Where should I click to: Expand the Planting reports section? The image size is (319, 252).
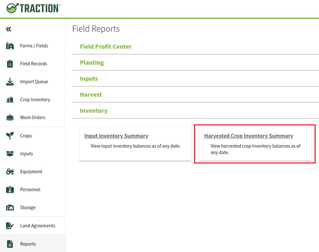pyautogui.click(x=92, y=63)
